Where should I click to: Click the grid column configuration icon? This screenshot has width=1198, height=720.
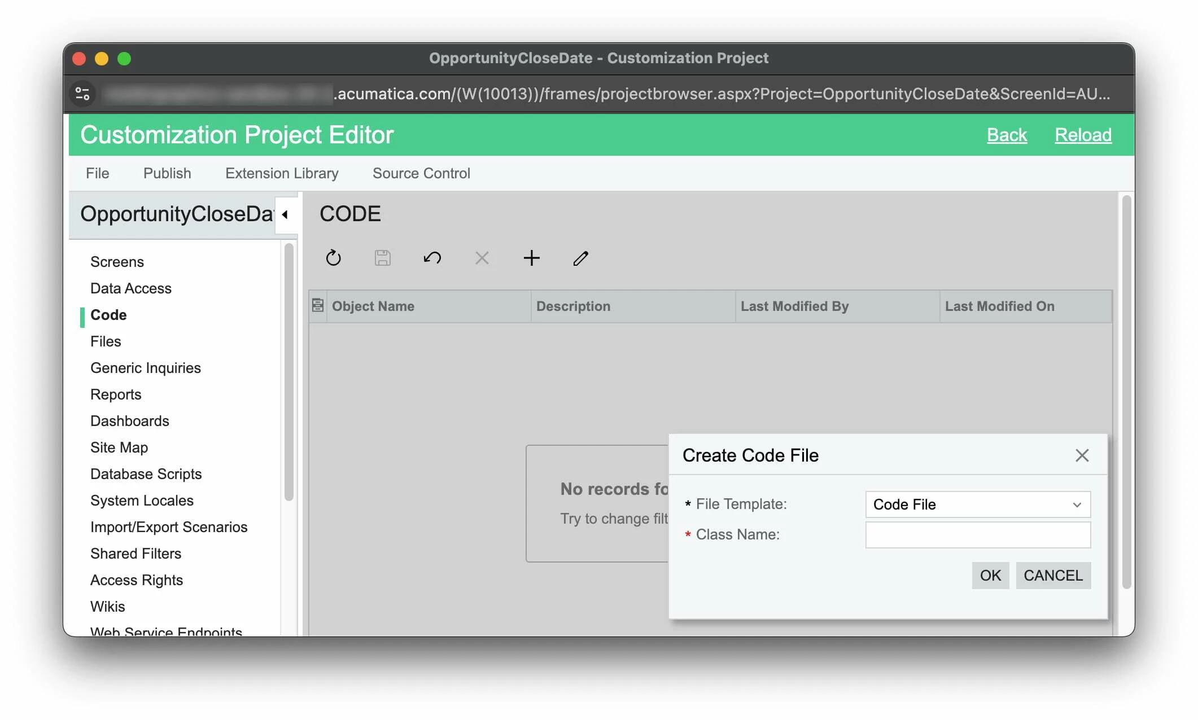[318, 305]
